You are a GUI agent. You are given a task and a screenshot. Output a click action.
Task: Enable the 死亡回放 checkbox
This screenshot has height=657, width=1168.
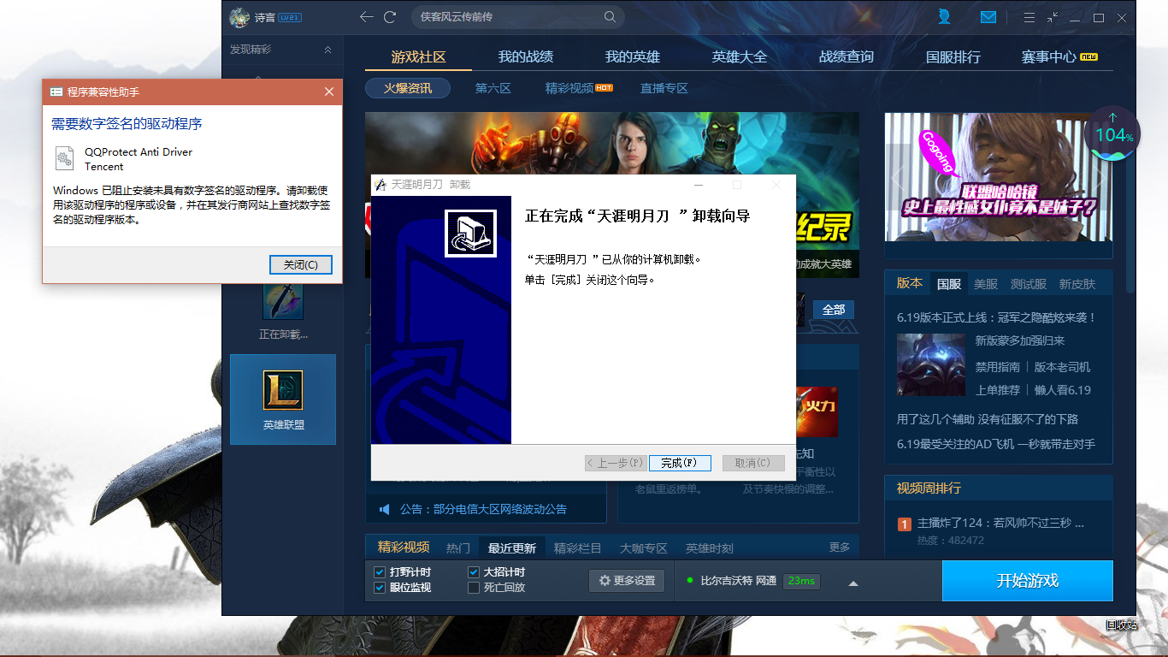coord(474,588)
